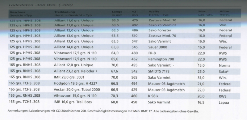Select IMR 16,0 grs. Trail Boss load

coord(73,102)
